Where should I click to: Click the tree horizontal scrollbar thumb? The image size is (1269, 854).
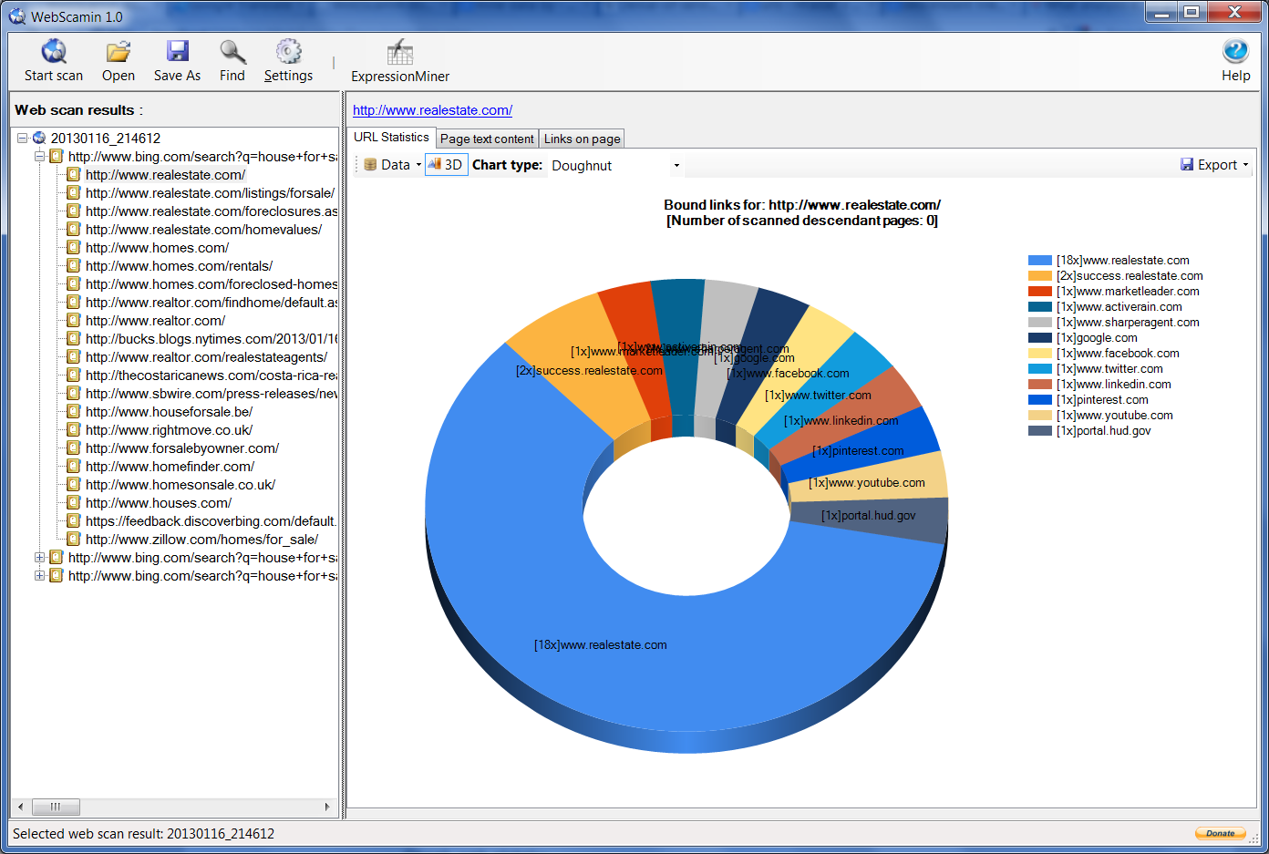click(56, 807)
